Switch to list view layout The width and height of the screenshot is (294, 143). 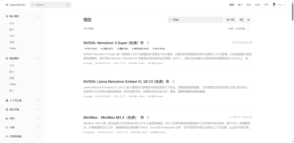pos(248,20)
